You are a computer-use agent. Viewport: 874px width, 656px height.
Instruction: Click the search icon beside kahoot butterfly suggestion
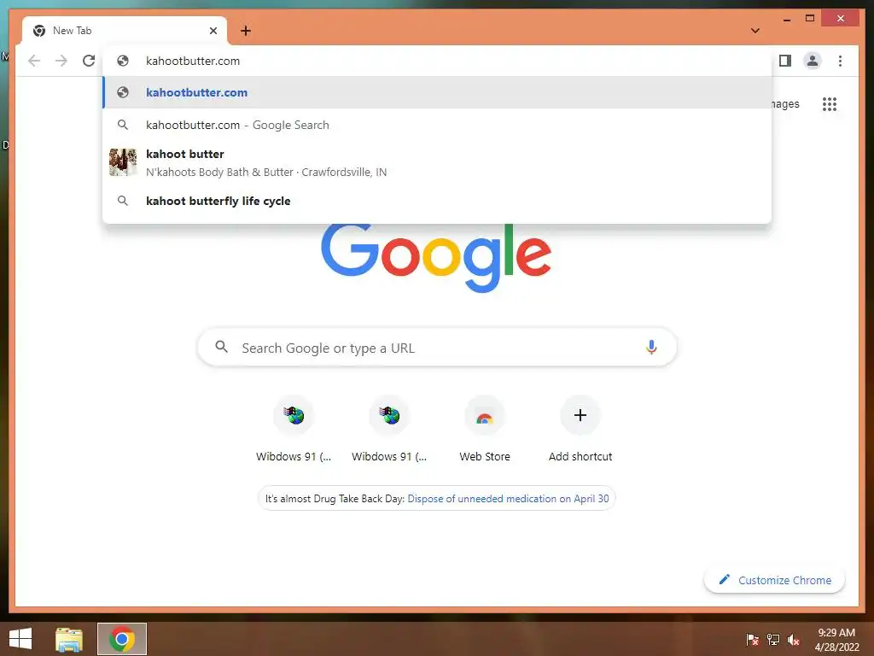[x=123, y=201]
